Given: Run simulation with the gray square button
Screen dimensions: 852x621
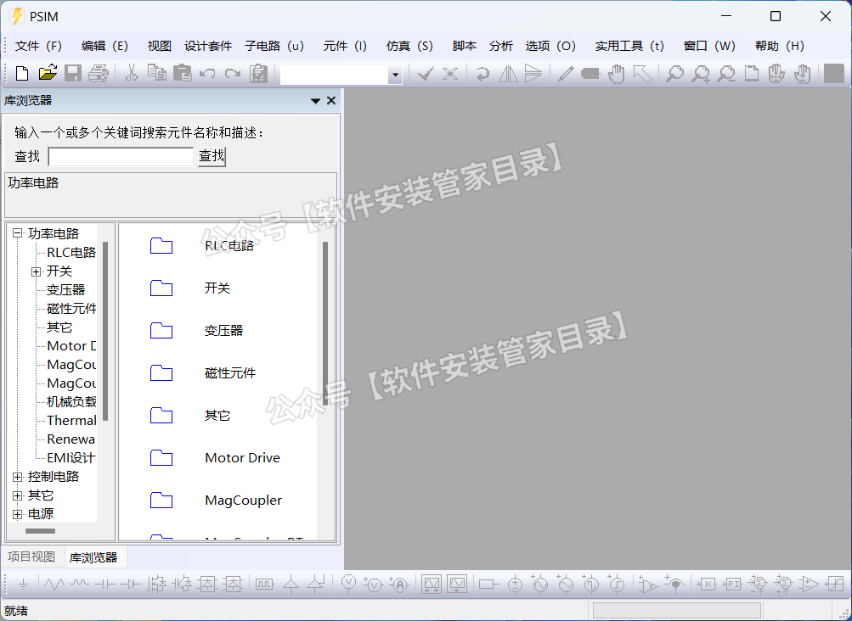Looking at the screenshot, I should [834, 73].
